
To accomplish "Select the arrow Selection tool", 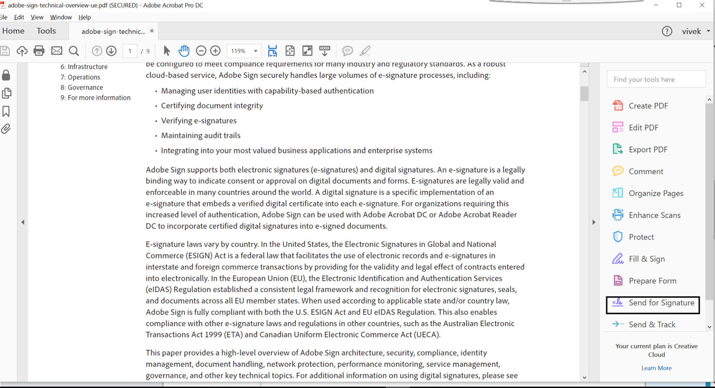I will pyautogui.click(x=166, y=51).
